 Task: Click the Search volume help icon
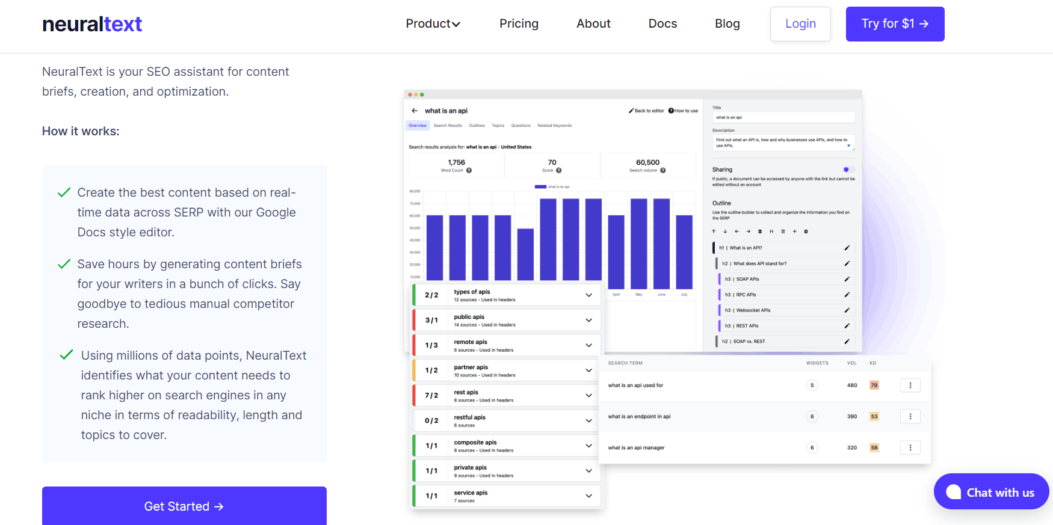pos(663,170)
